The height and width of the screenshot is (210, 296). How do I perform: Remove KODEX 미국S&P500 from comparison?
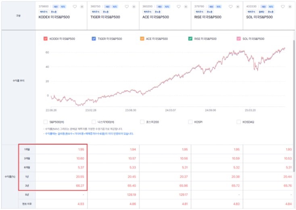82,6
